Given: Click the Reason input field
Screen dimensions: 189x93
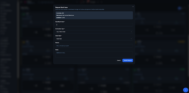Looking at the screenshot, I should [94, 46].
